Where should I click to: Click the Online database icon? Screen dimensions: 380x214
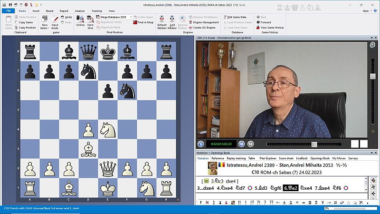point(80,21)
